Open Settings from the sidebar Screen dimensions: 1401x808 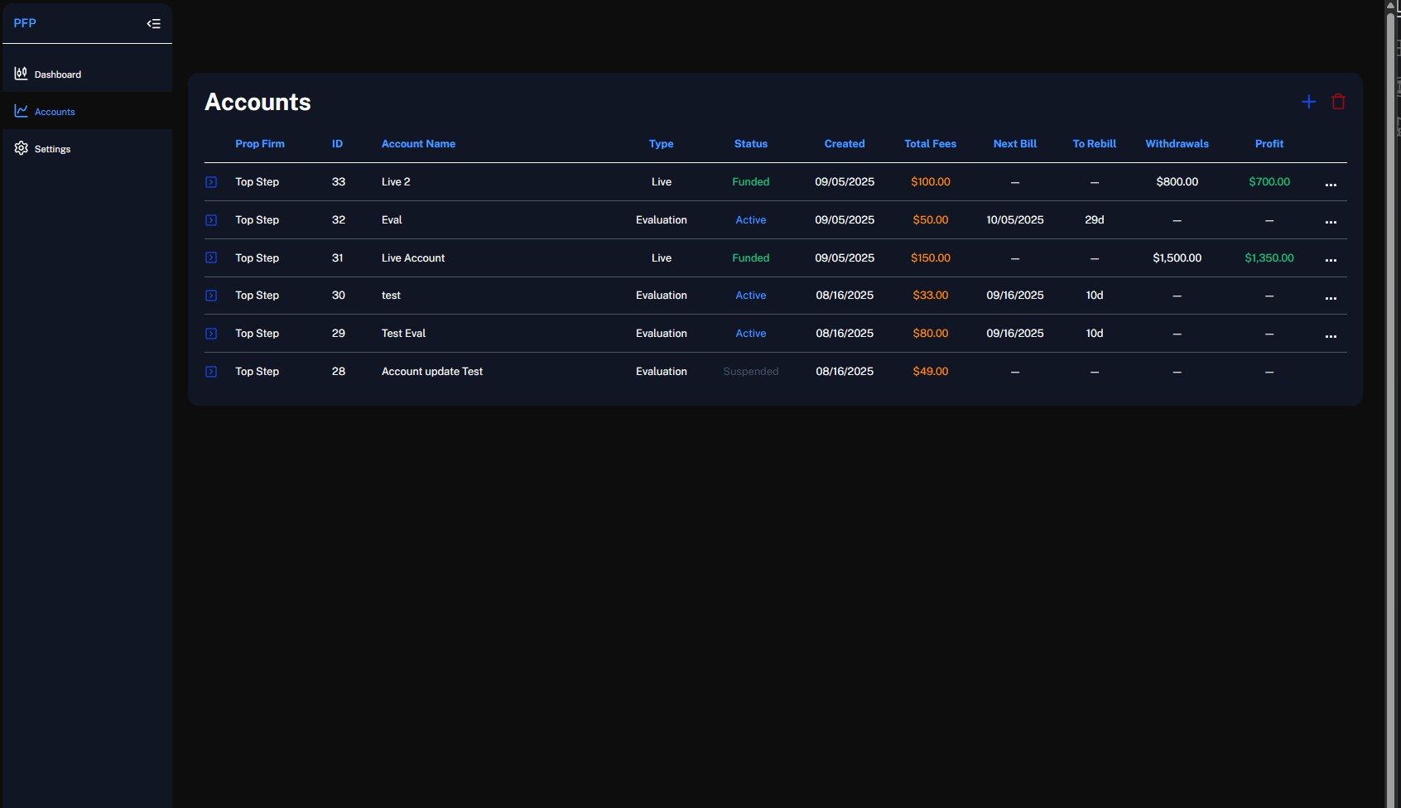52,149
